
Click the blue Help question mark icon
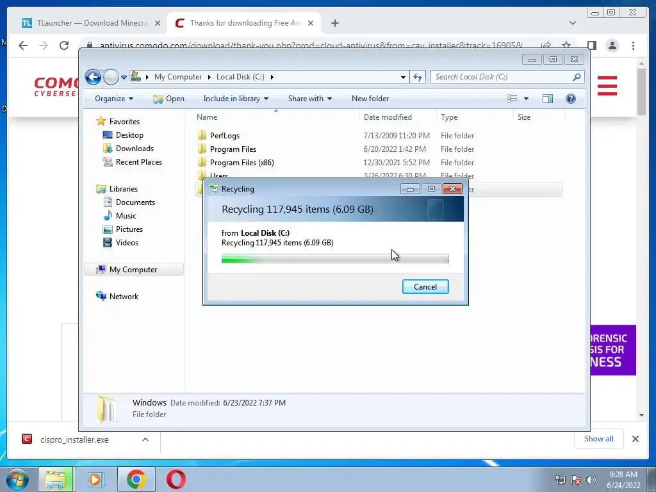(x=571, y=99)
